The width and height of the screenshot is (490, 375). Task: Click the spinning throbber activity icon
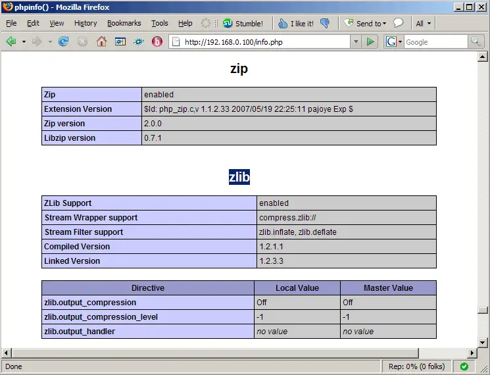pos(206,23)
